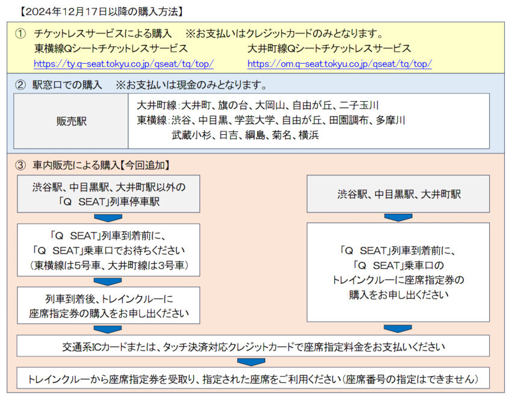This screenshot has width=512, height=398.
Task: Open the 東横線 Q SEAT ticketless service URL
Action: point(123,63)
